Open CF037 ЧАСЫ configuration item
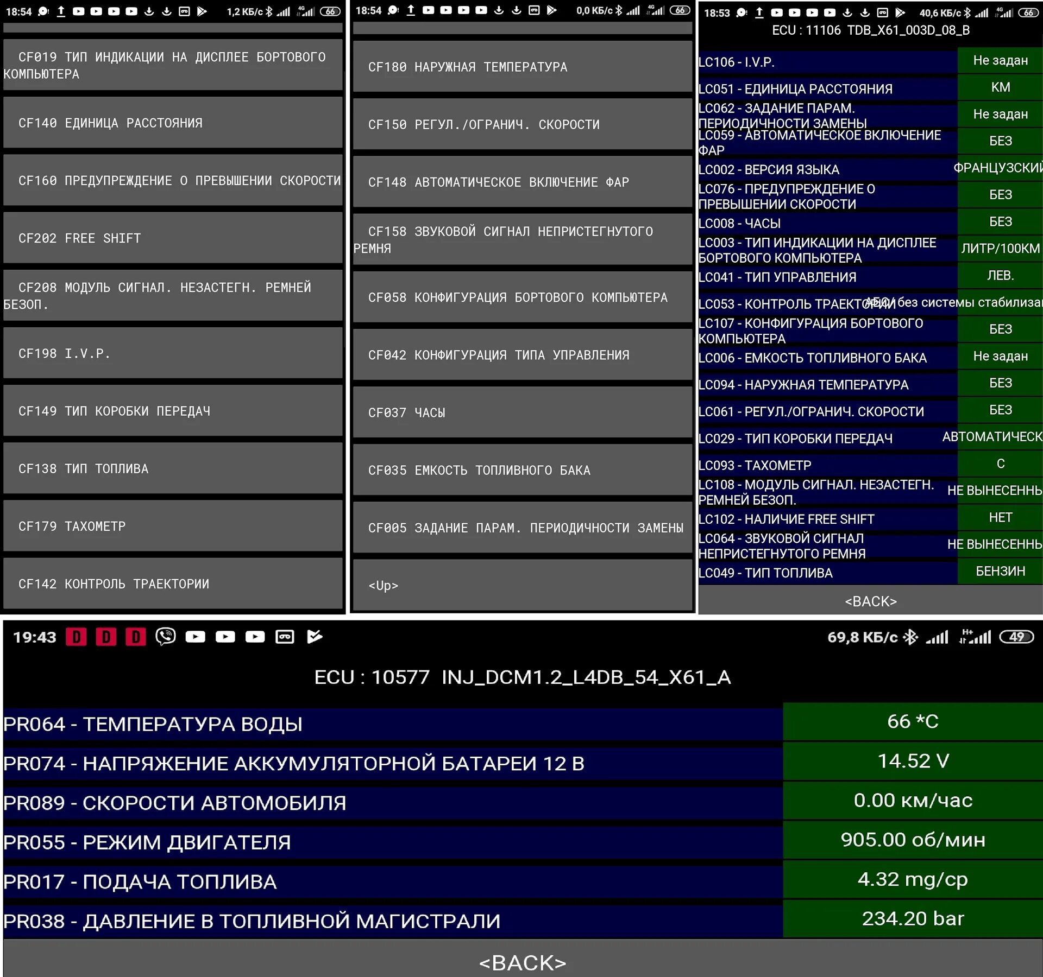 point(521,413)
